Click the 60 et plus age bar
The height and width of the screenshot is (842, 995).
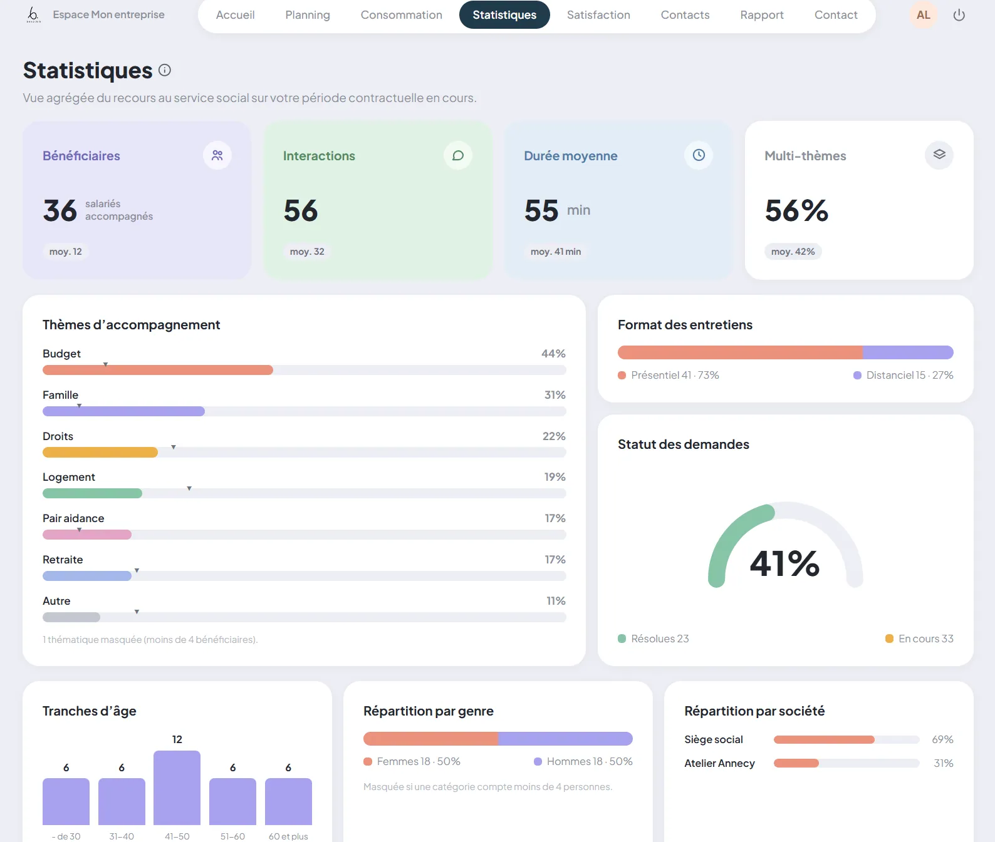tap(288, 801)
